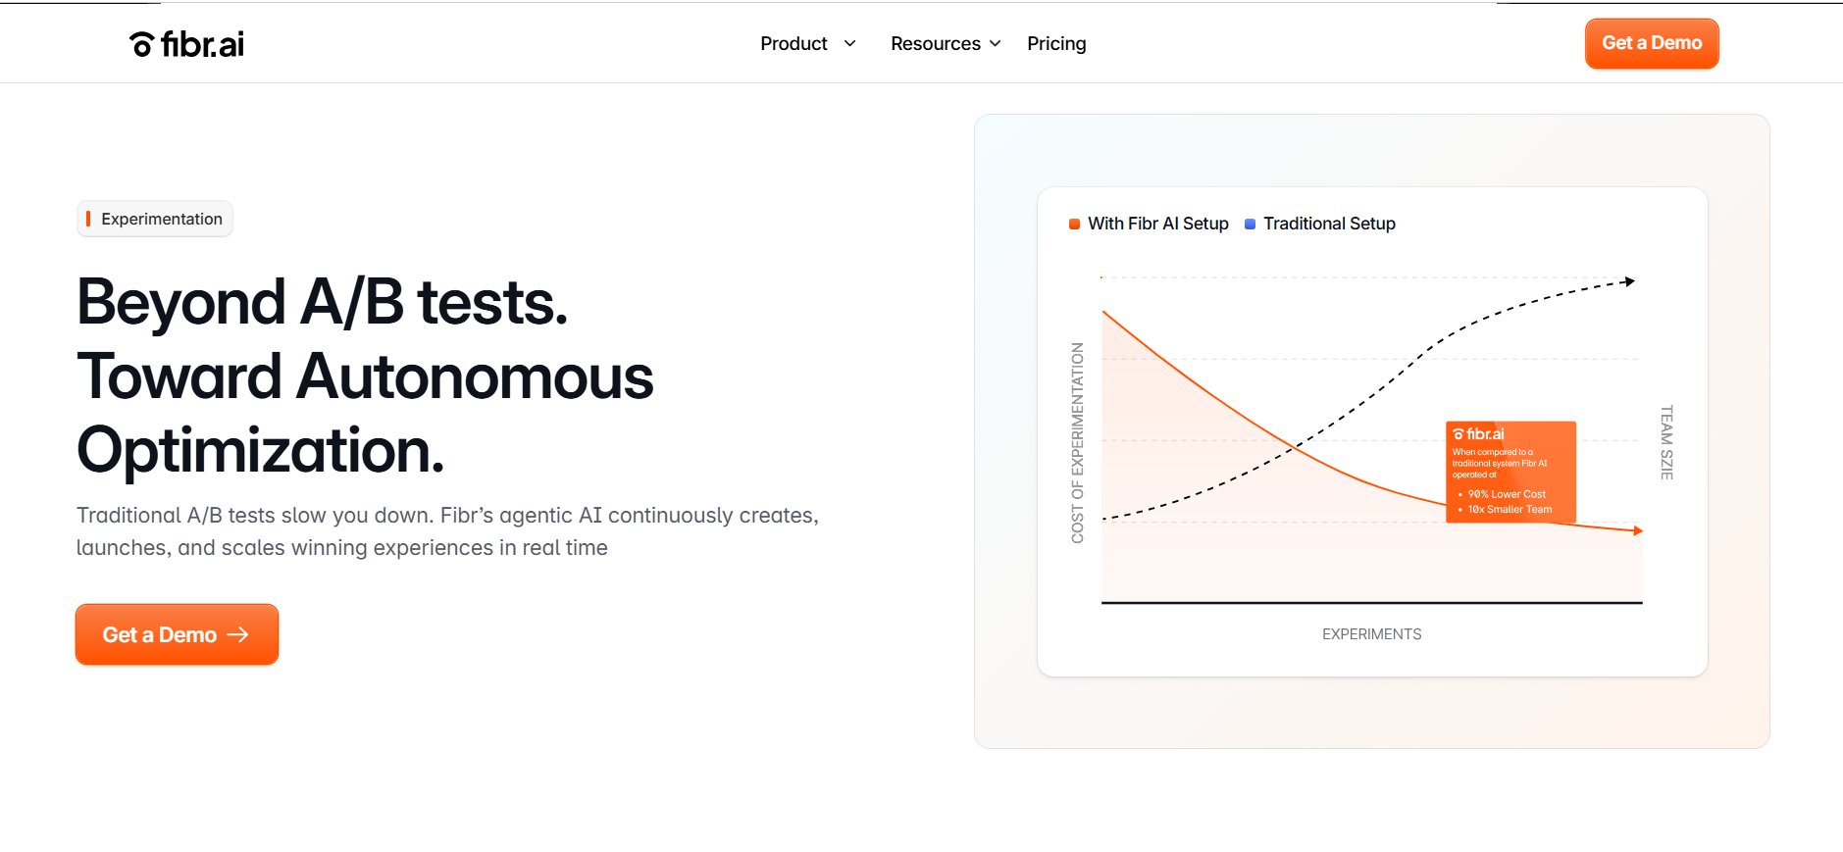Go to the Pricing page

point(1056,43)
